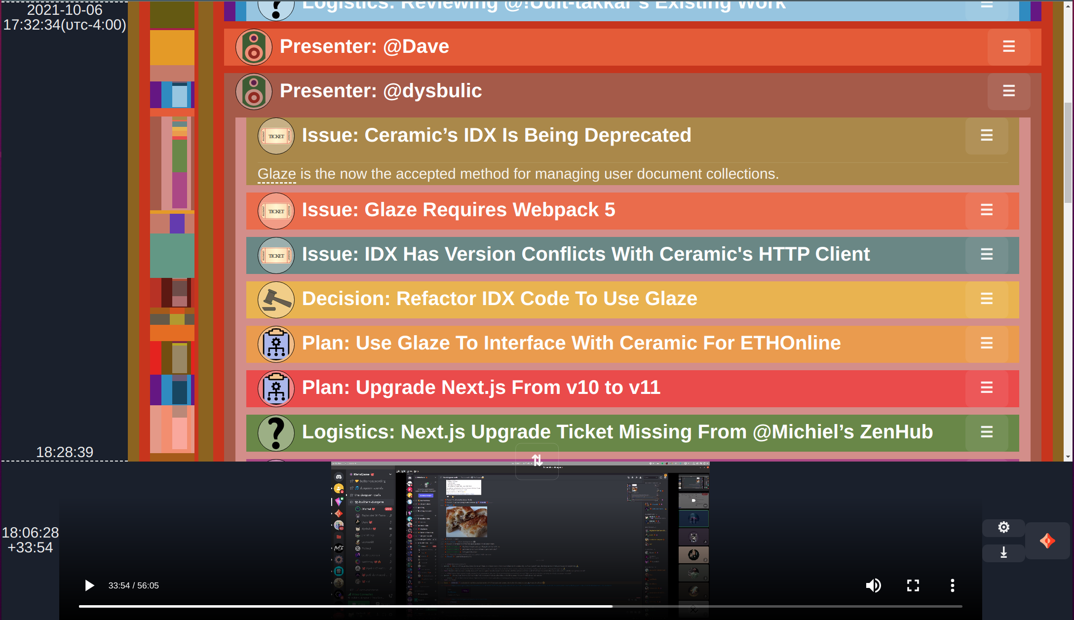Viewport: 1074px width, 620px height.
Task: Open menu for Ceramic's IDX Deprecated issue
Action: 987,135
